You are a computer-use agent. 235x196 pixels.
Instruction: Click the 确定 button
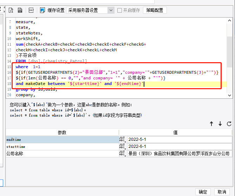click(x=203, y=192)
